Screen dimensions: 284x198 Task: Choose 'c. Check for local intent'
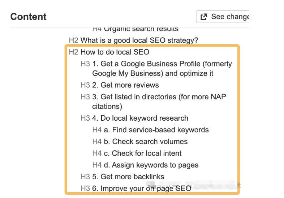click(143, 153)
